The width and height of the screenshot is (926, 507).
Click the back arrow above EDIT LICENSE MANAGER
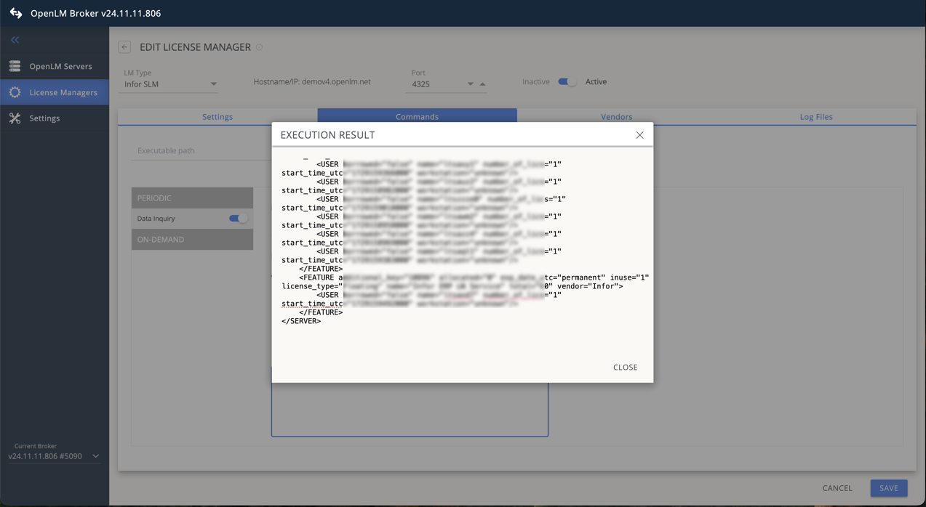[124, 46]
